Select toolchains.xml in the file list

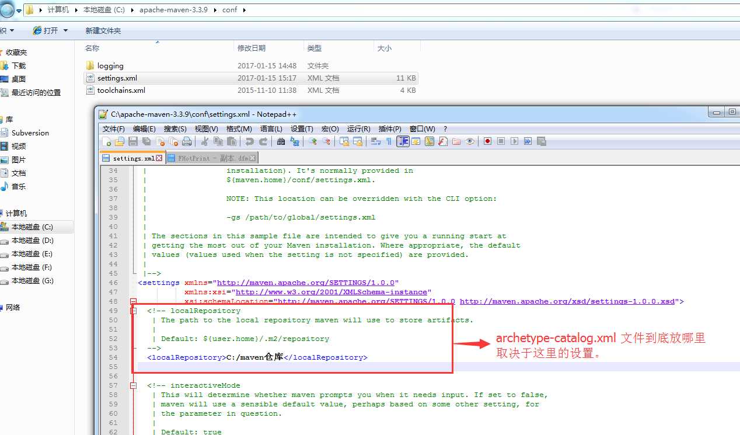coord(121,91)
